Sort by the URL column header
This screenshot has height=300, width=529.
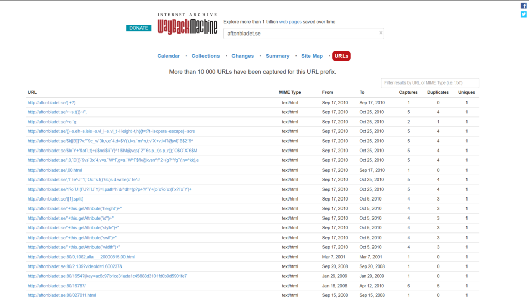(x=32, y=92)
